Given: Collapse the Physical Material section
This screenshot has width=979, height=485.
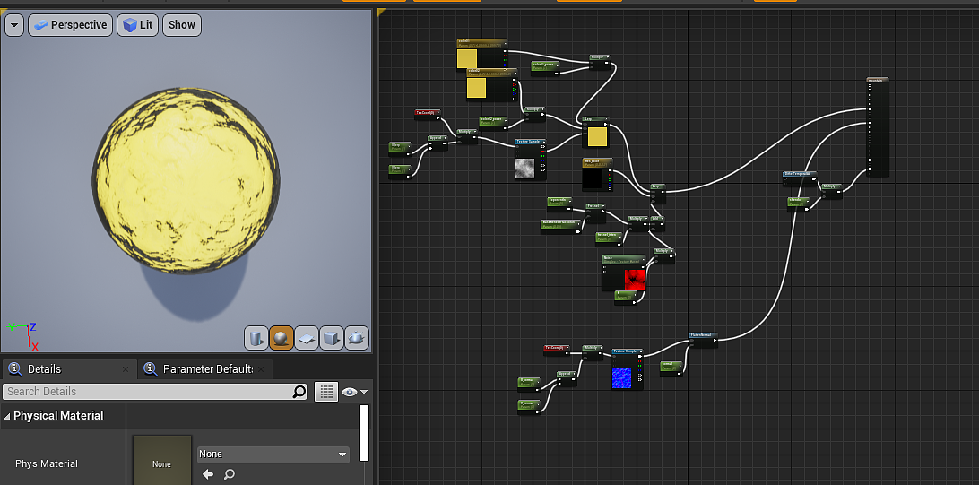Looking at the screenshot, I should pyautogui.click(x=6, y=416).
